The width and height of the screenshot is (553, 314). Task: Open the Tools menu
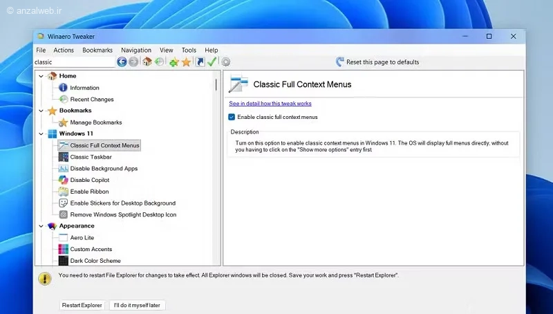click(x=189, y=50)
